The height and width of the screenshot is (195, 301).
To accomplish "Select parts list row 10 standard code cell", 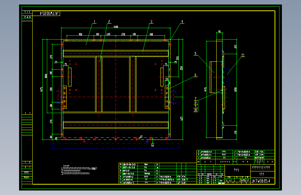I will click(129, 164).
